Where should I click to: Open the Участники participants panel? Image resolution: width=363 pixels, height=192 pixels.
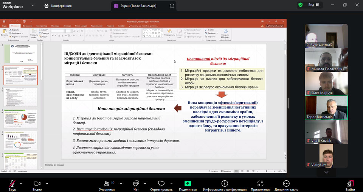[x=107, y=184]
